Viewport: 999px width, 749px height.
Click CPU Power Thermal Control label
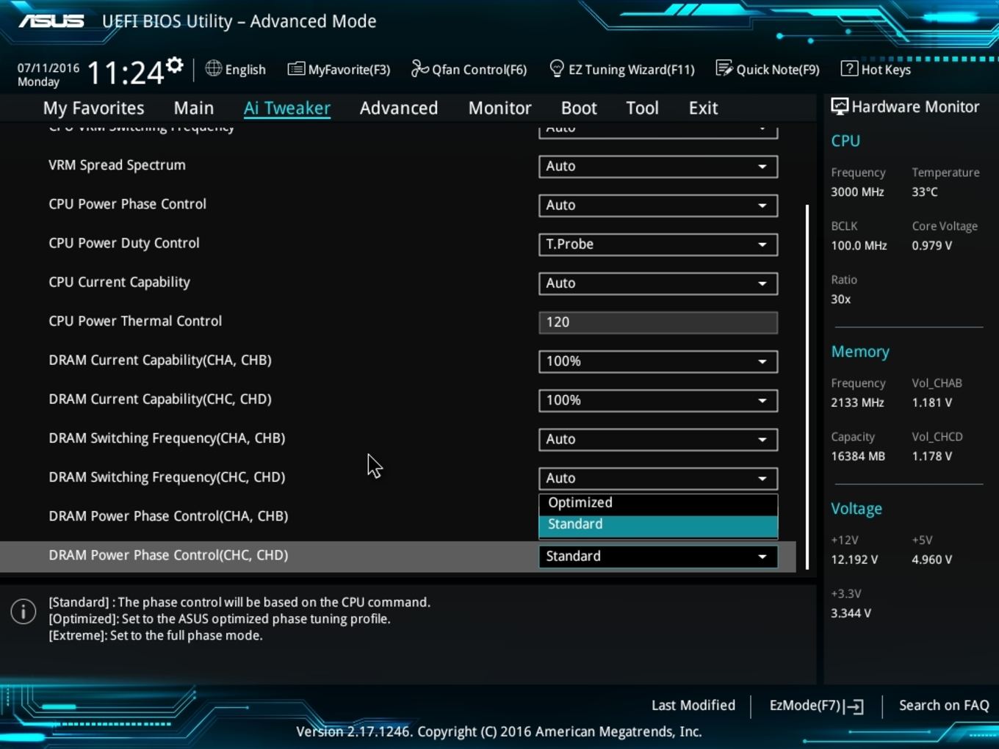pos(135,321)
